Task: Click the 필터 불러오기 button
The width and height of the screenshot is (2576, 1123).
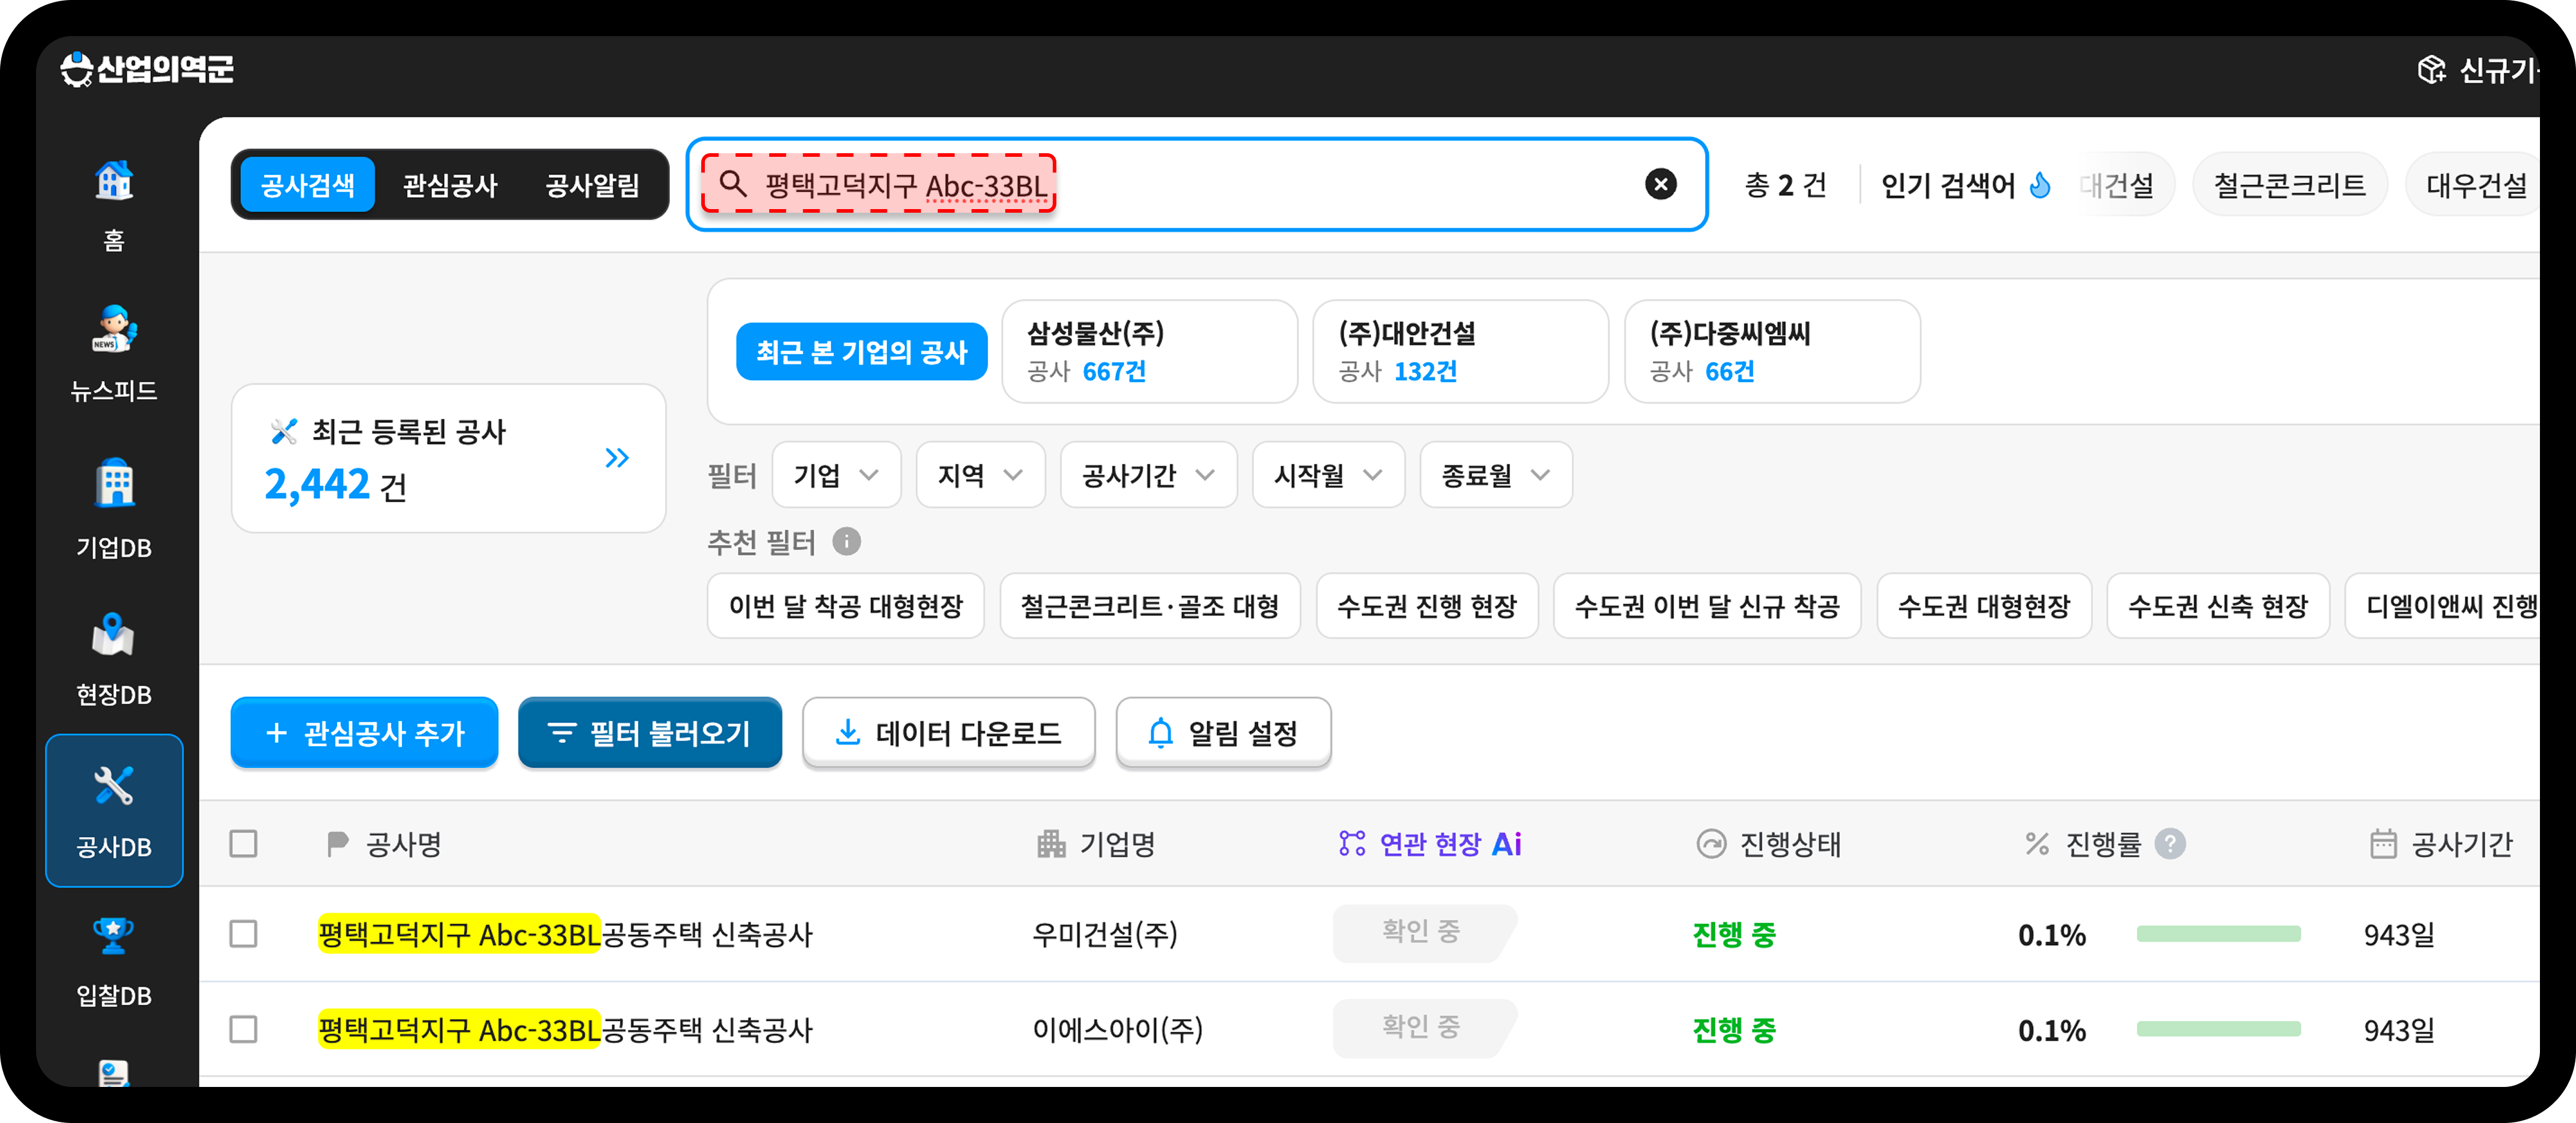Action: tap(649, 733)
